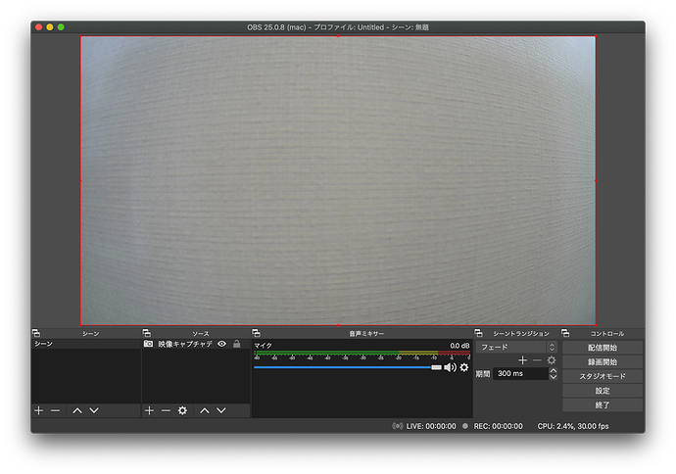Select the シーン item in scenes list
676x474 pixels.
pyautogui.click(x=86, y=344)
